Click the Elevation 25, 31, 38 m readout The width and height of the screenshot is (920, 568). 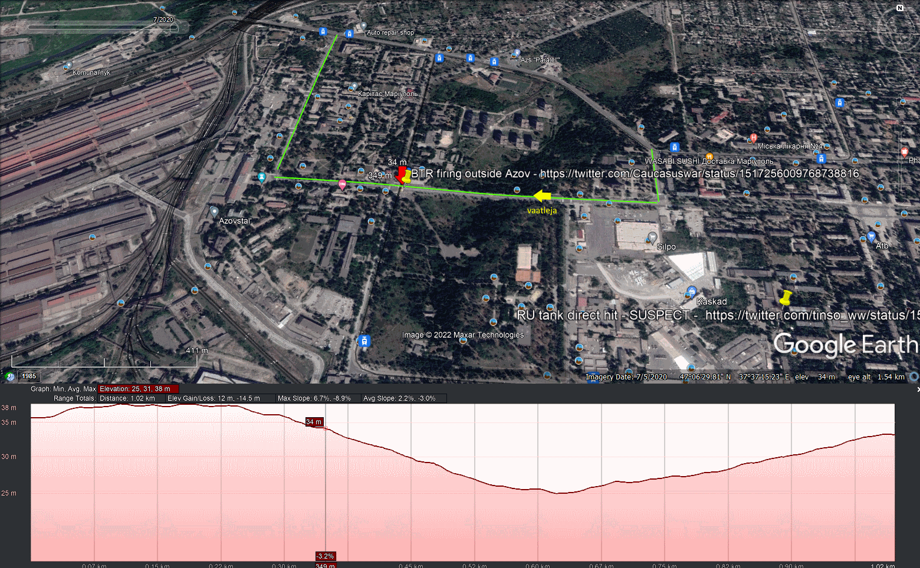click(138, 389)
